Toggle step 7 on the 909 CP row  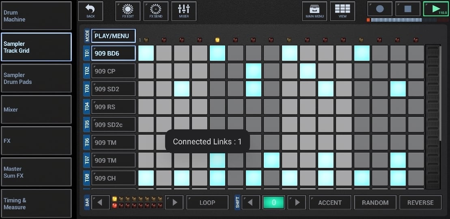(x=254, y=71)
